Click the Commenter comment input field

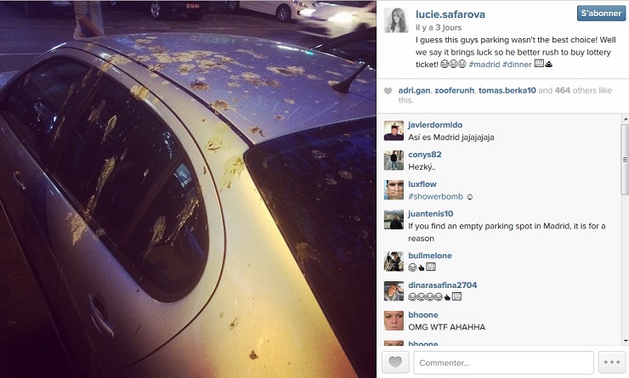tap(503, 363)
